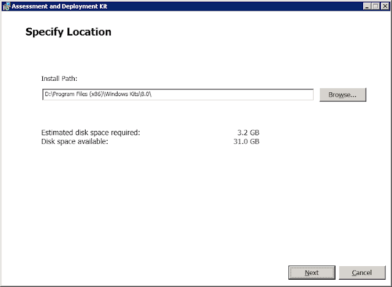The width and height of the screenshot is (392, 287).
Task: Click the Specify Location heading
Action: click(68, 32)
